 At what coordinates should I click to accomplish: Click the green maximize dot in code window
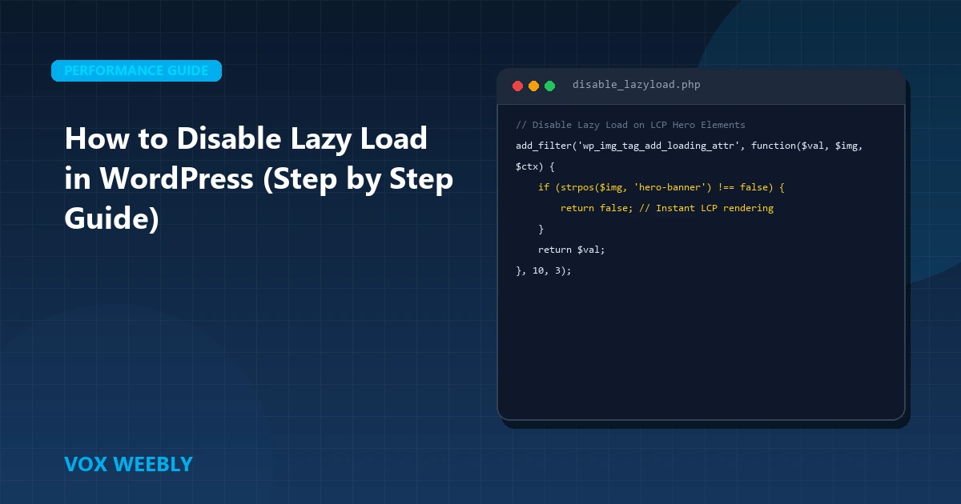click(549, 86)
